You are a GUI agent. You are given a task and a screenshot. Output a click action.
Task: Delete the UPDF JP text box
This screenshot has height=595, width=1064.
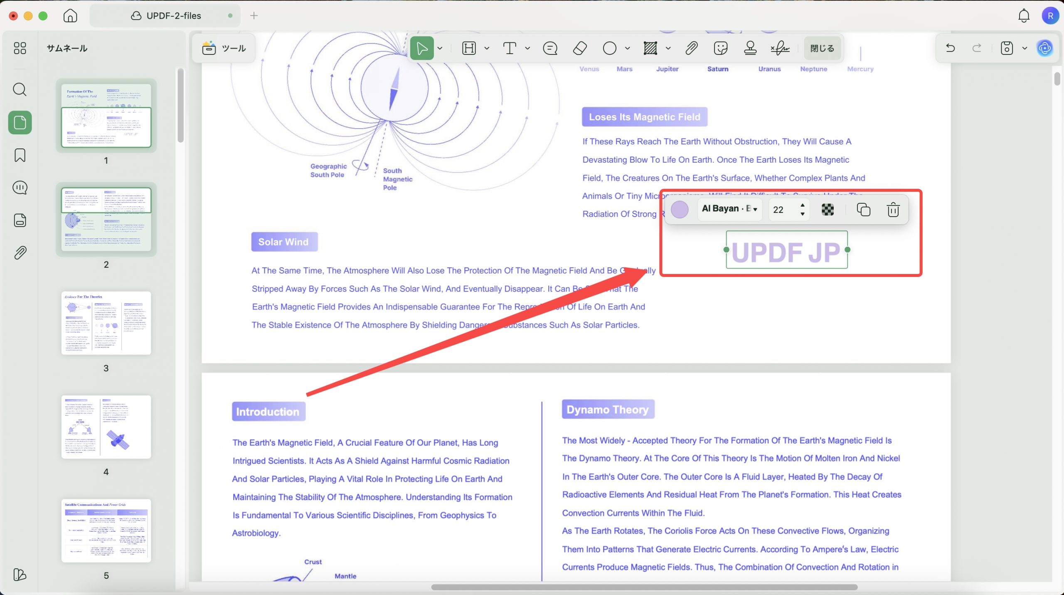tap(893, 210)
